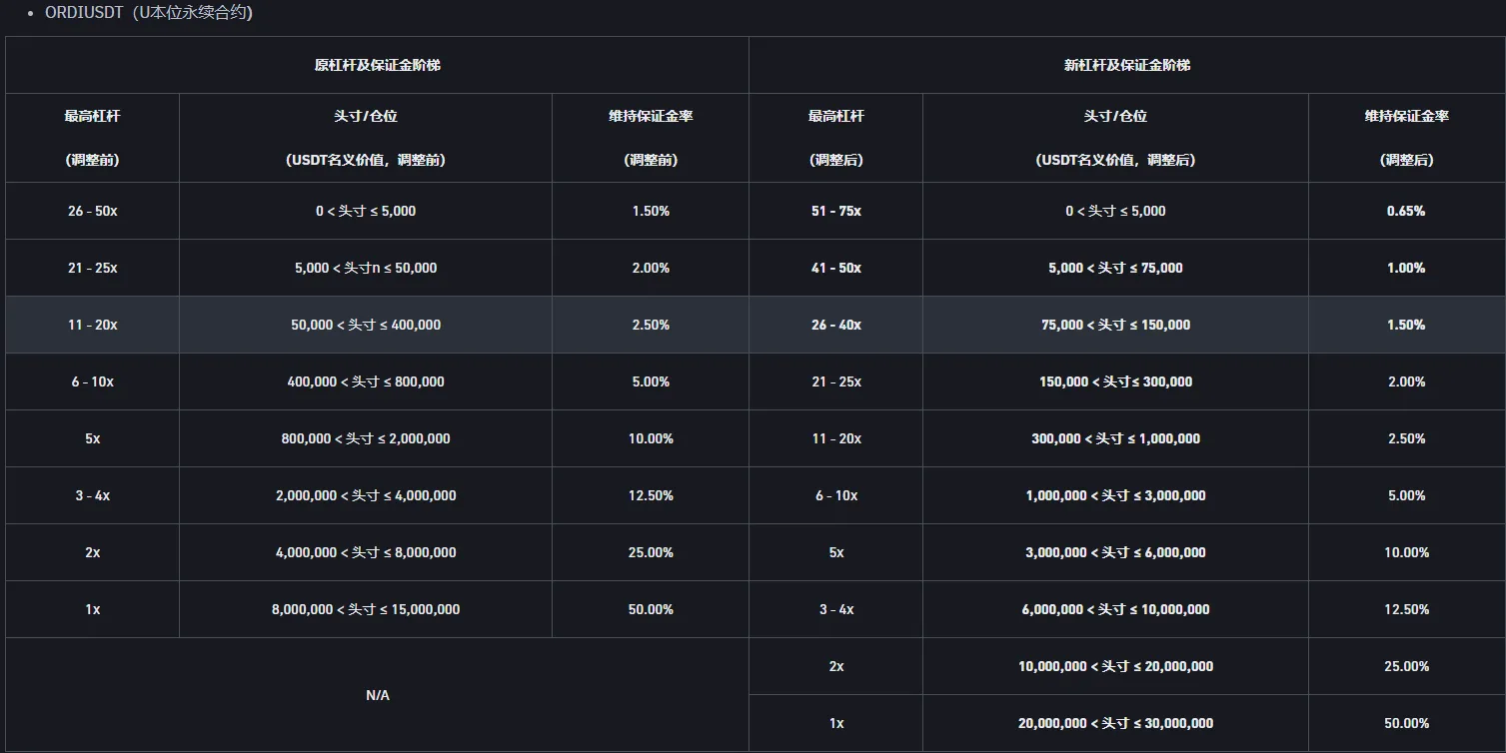This screenshot has height=753, width=1506.
Task: Click the 最高杠杆 (调整后) column header
Action: (x=836, y=137)
